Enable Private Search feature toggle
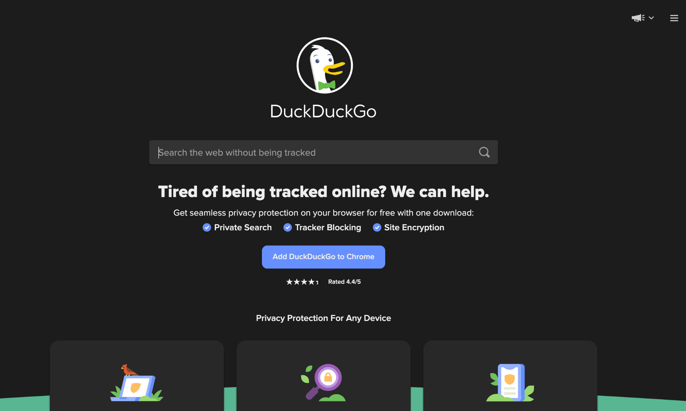686x411 pixels. (207, 228)
